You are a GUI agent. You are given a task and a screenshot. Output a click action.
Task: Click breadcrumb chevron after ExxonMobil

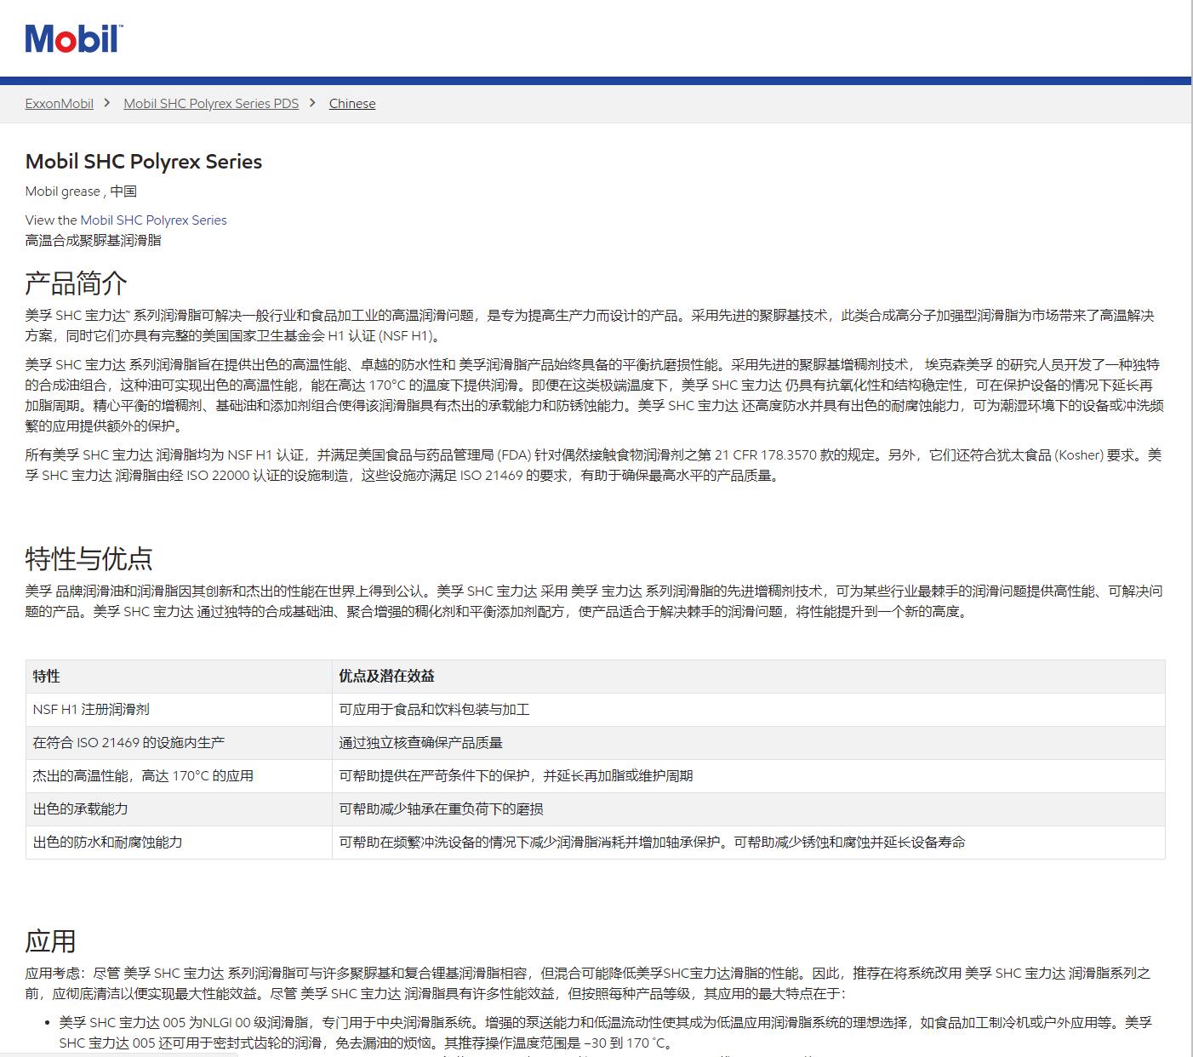107,103
